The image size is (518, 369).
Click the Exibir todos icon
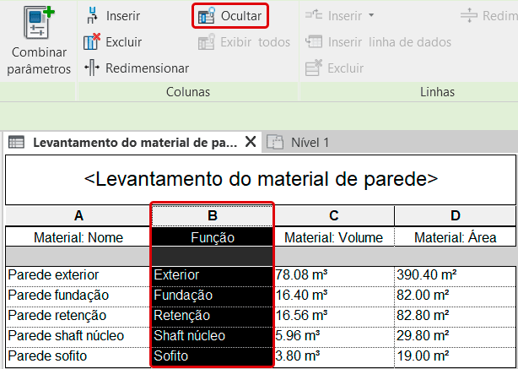[206, 42]
